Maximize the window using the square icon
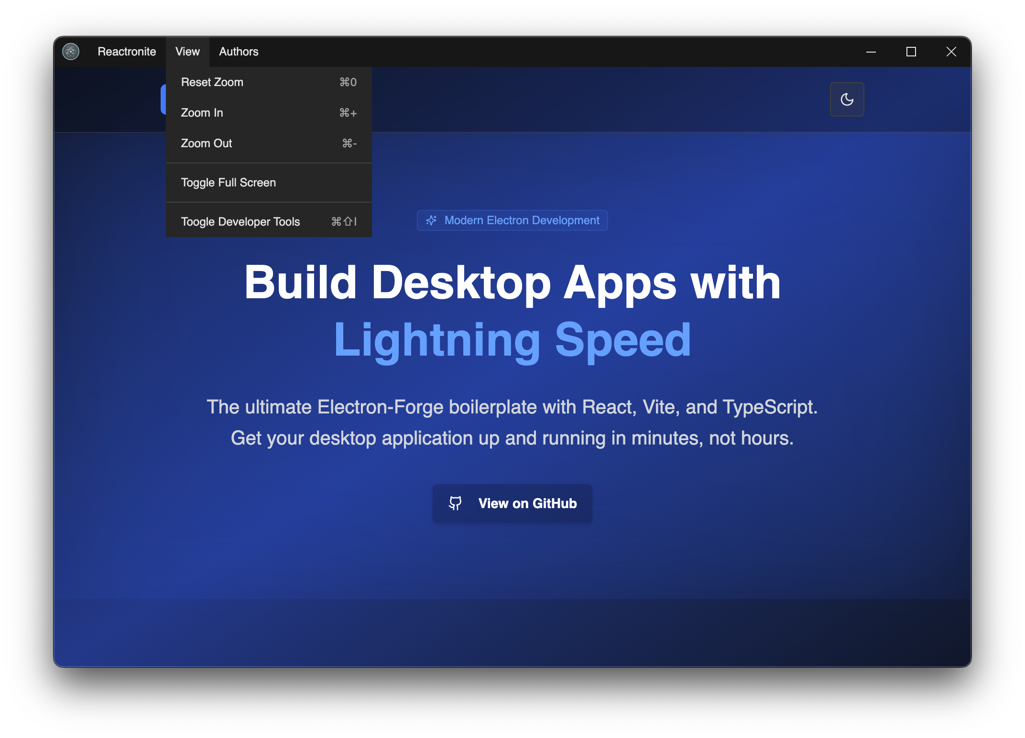Screen dimensions: 1025x738 [911, 52]
